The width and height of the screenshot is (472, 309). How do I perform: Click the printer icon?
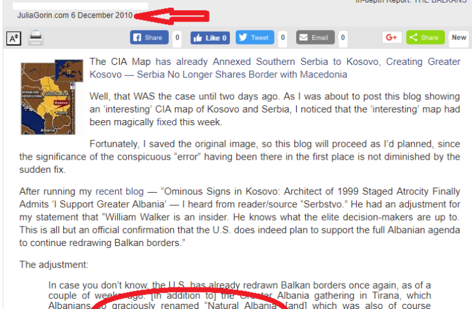click(x=36, y=38)
